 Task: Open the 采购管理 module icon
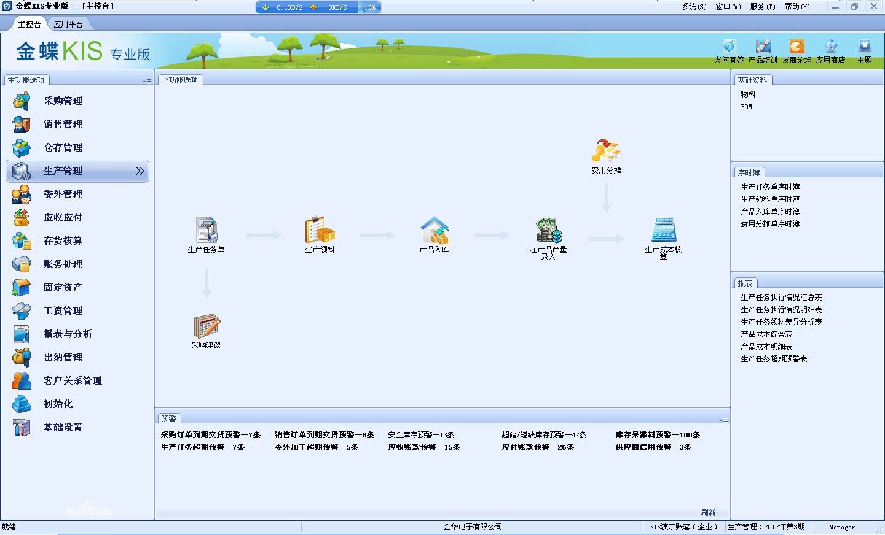(22, 101)
